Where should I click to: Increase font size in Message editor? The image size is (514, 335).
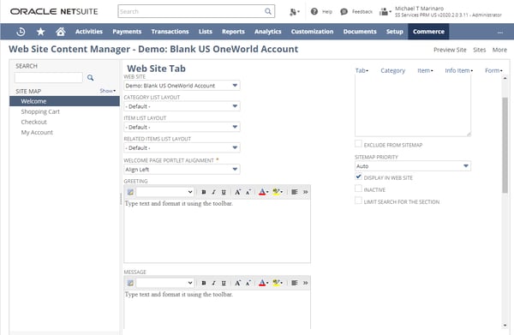pos(237,283)
